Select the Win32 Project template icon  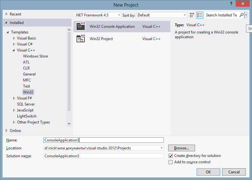[81, 39]
